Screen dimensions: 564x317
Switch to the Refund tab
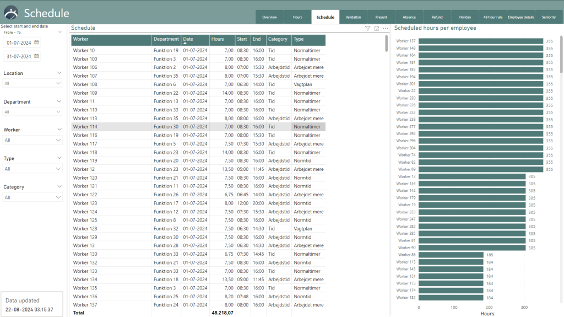[437, 17]
